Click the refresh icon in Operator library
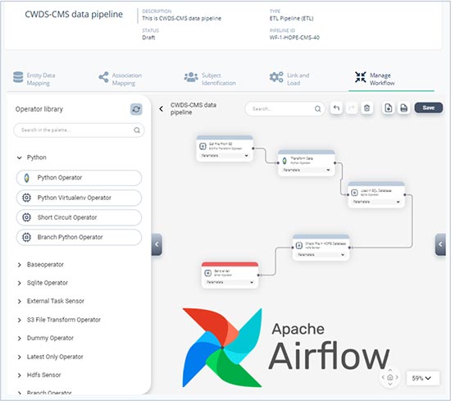Screen dimensions: 451x401 136,109
